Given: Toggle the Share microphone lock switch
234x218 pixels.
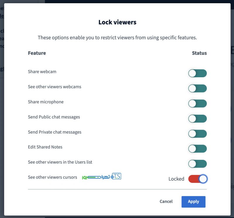Looking at the screenshot, I should 197,103.
